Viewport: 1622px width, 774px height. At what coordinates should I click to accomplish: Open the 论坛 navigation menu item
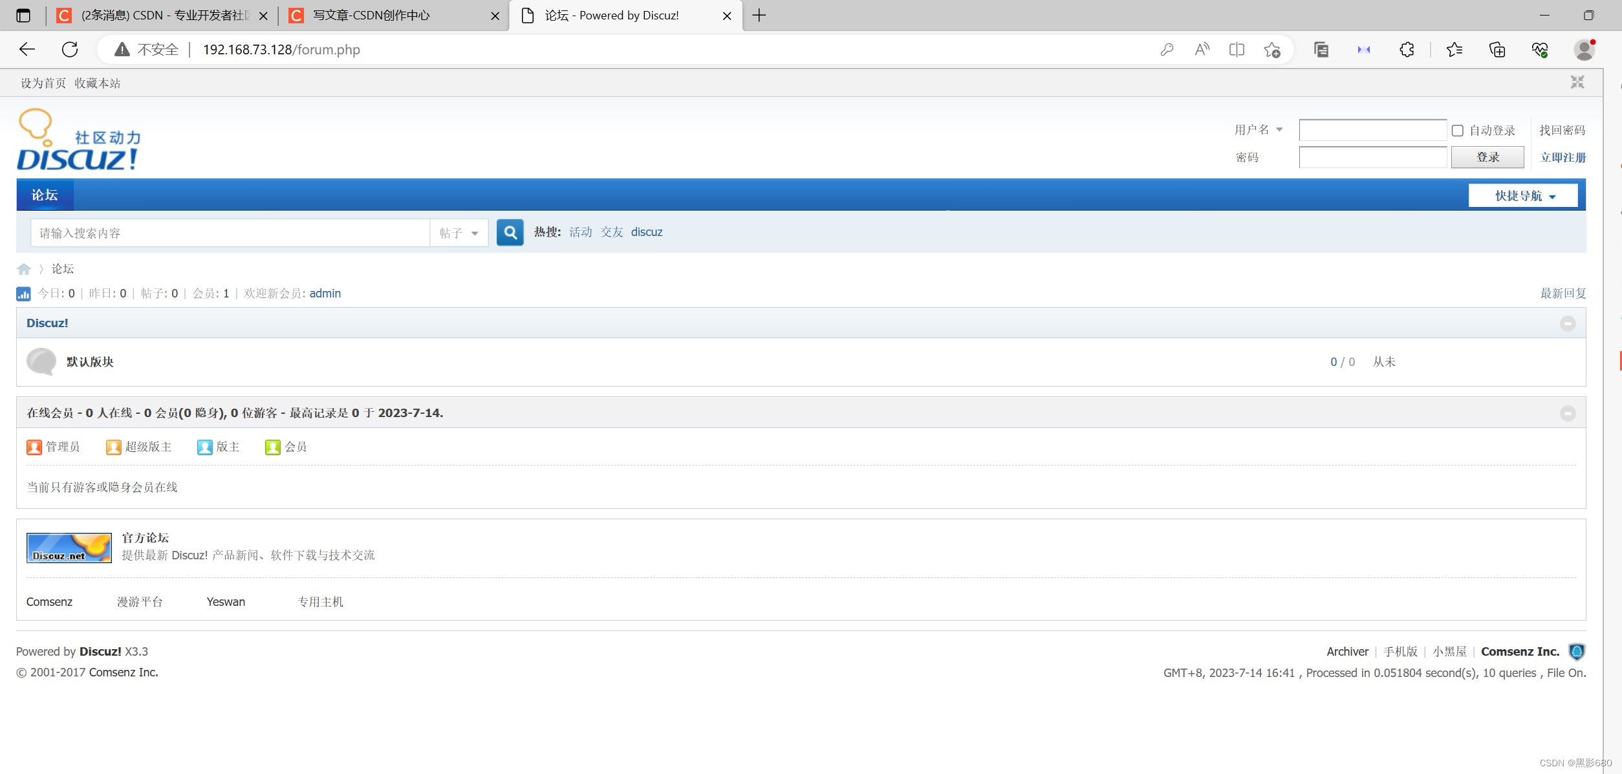coord(45,195)
